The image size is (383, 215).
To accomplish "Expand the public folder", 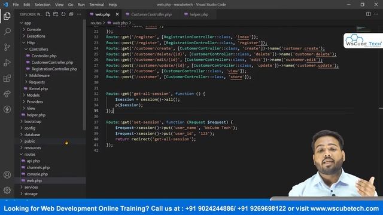I will [x=29, y=142].
